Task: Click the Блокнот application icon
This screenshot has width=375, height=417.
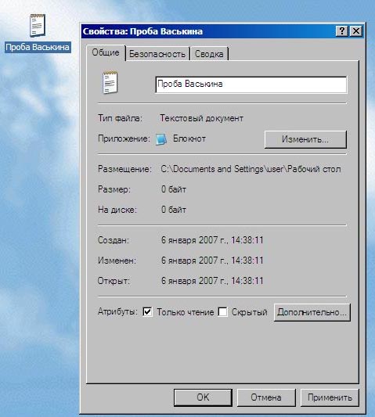Action: click(x=161, y=139)
